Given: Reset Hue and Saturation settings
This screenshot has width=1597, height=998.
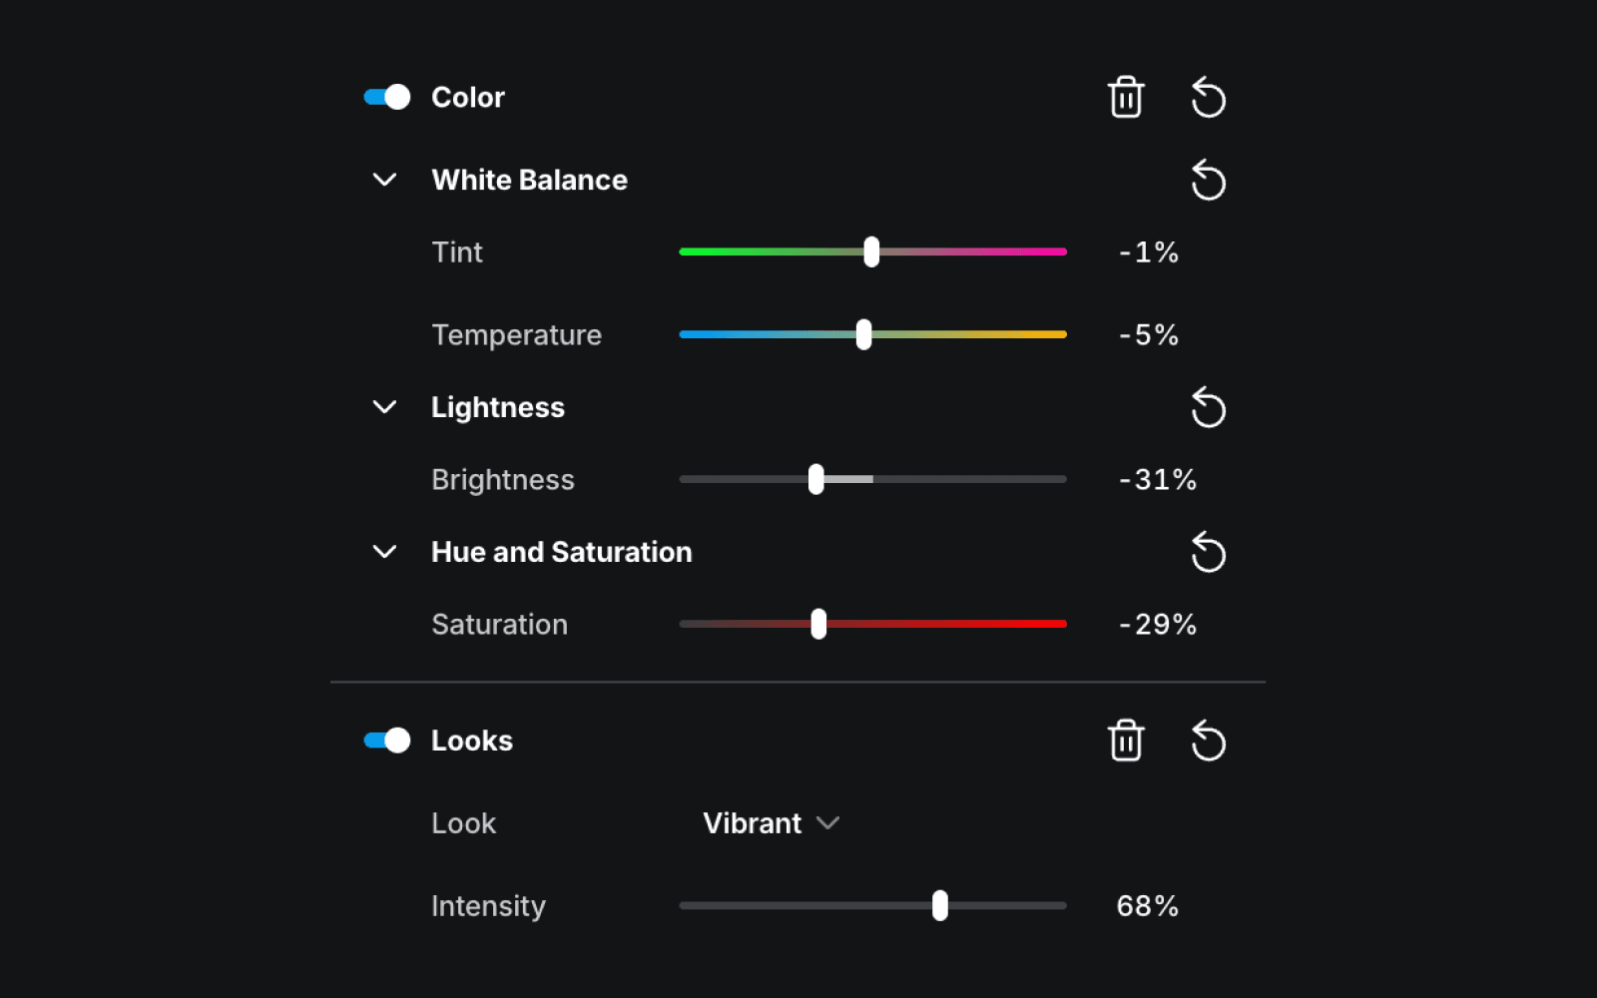Looking at the screenshot, I should point(1208,552).
